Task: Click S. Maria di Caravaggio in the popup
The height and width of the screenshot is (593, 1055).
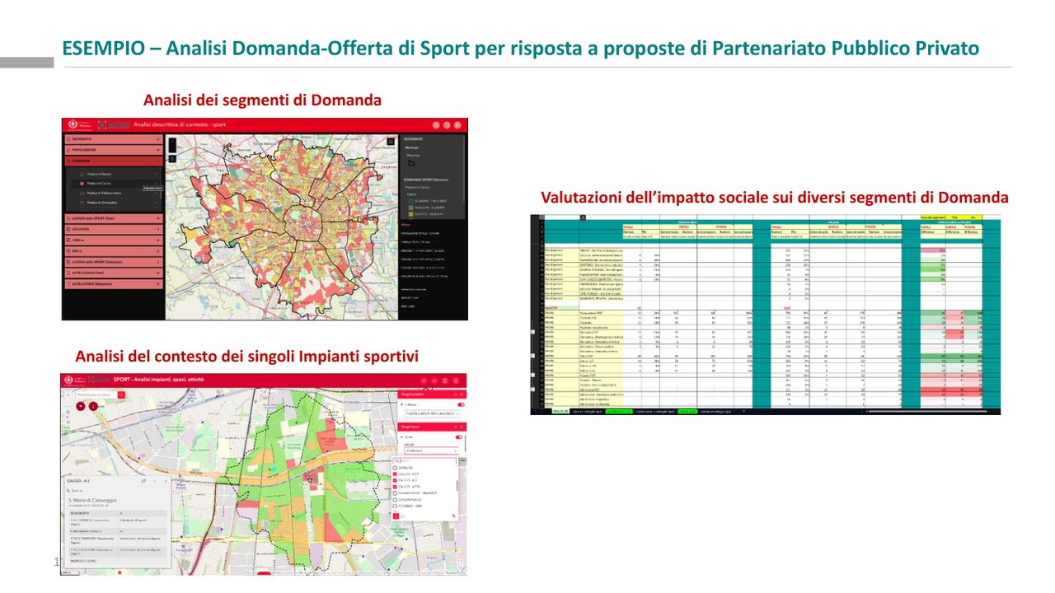Action: click(93, 500)
